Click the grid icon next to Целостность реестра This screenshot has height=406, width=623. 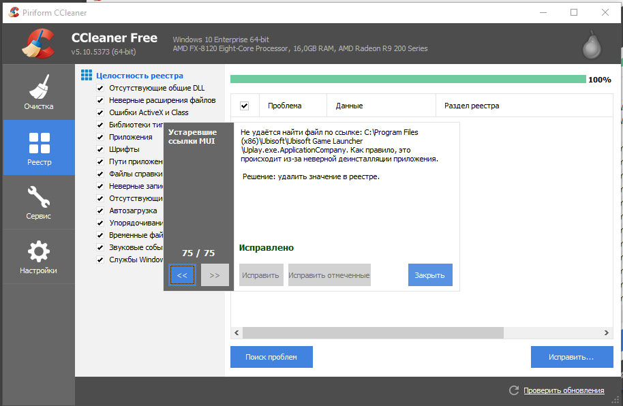[x=86, y=75]
